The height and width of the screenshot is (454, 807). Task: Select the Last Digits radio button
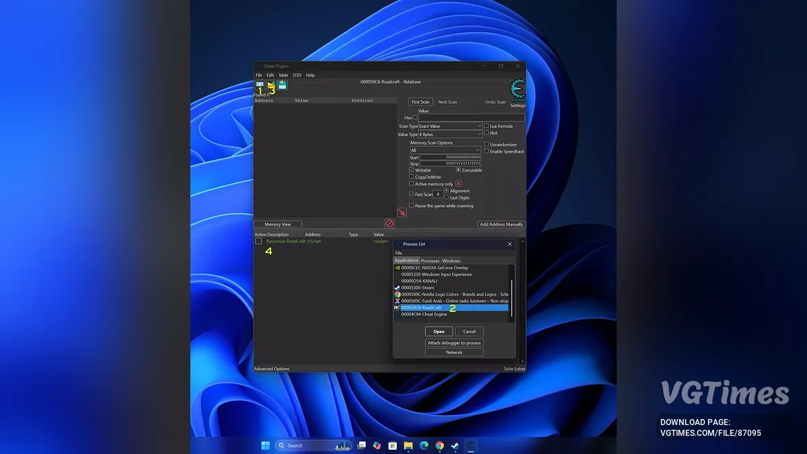pos(446,198)
